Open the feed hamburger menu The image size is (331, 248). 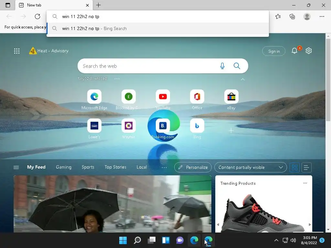coord(16,167)
